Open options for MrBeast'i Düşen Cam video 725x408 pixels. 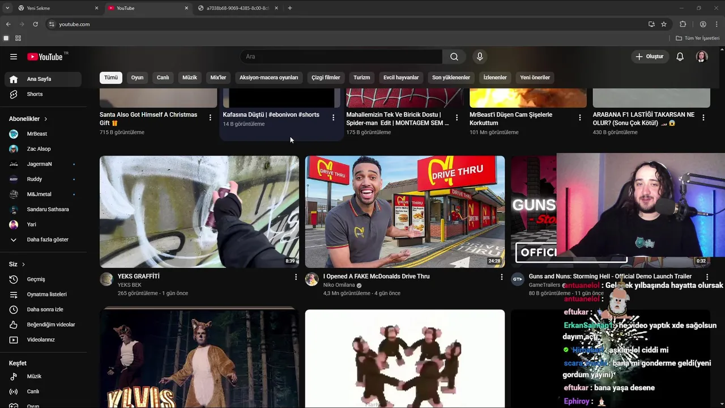(579, 118)
